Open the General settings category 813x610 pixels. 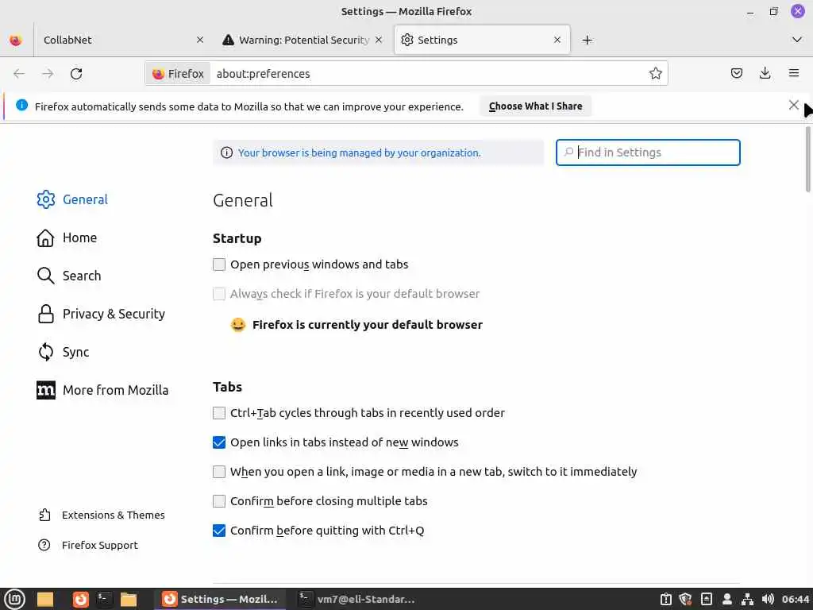coord(72,199)
